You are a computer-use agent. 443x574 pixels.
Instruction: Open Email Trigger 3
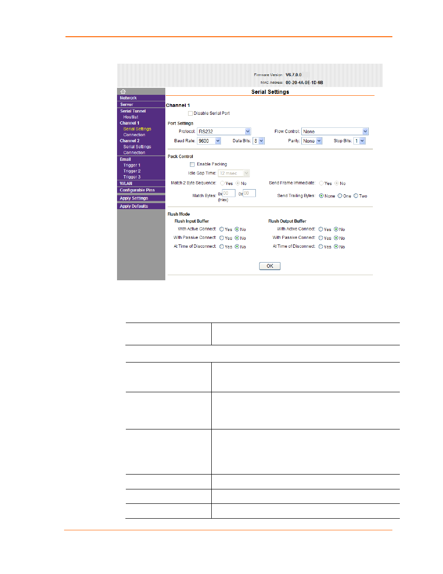(132, 177)
